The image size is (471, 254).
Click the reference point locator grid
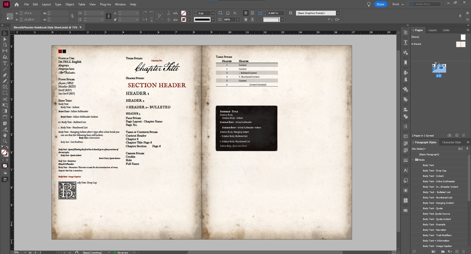tap(9, 16)
